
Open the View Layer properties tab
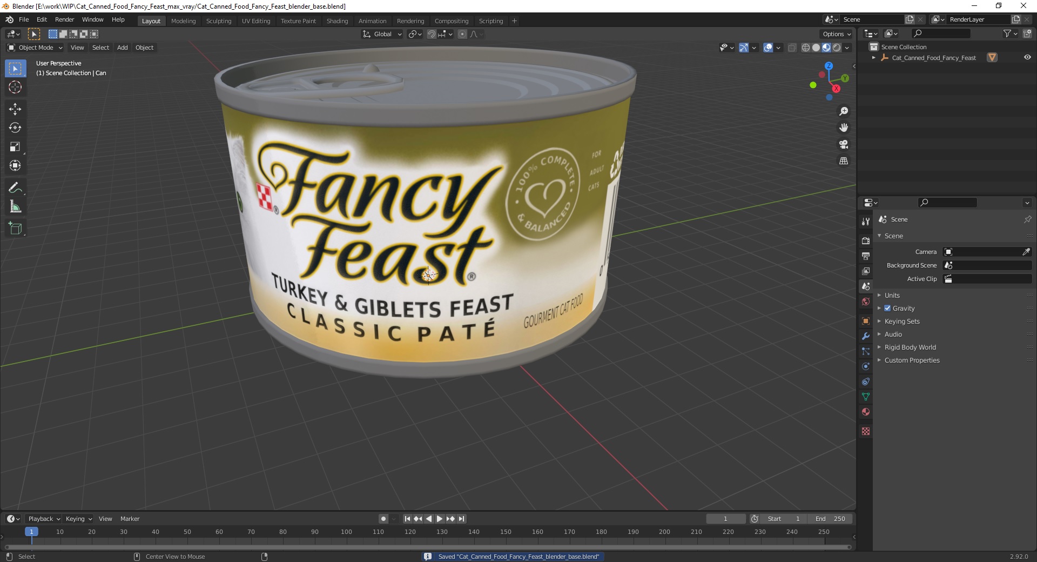coord(866,271)
